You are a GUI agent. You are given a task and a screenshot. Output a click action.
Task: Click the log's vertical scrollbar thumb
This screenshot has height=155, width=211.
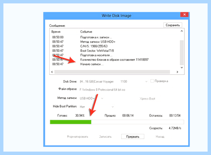[182, 53]
